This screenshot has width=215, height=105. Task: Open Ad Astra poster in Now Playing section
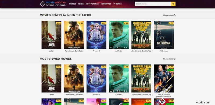click(x=119, y=35)
